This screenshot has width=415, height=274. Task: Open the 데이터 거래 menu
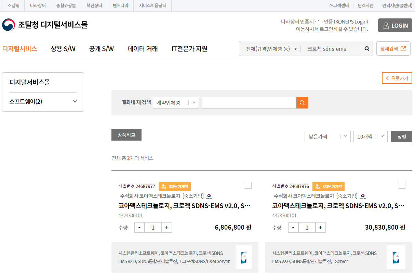[x=143, y=49]
